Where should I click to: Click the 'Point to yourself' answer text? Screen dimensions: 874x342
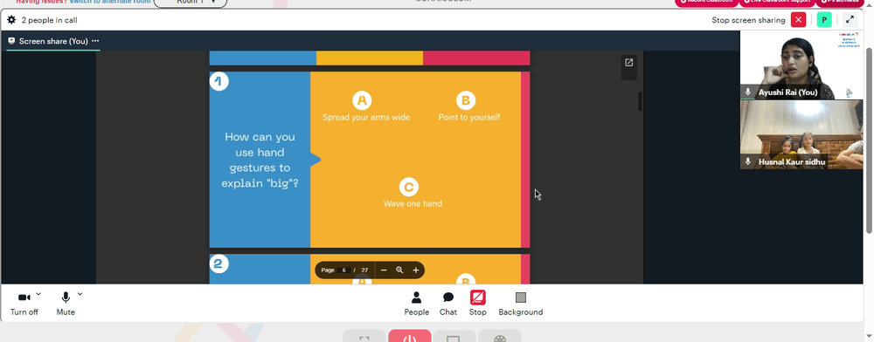click(x=468, y=117)
